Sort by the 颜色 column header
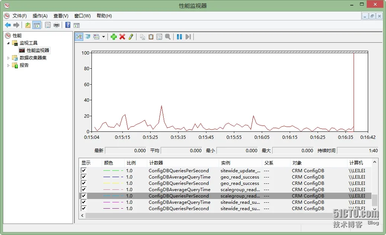 tap(113, 163)
